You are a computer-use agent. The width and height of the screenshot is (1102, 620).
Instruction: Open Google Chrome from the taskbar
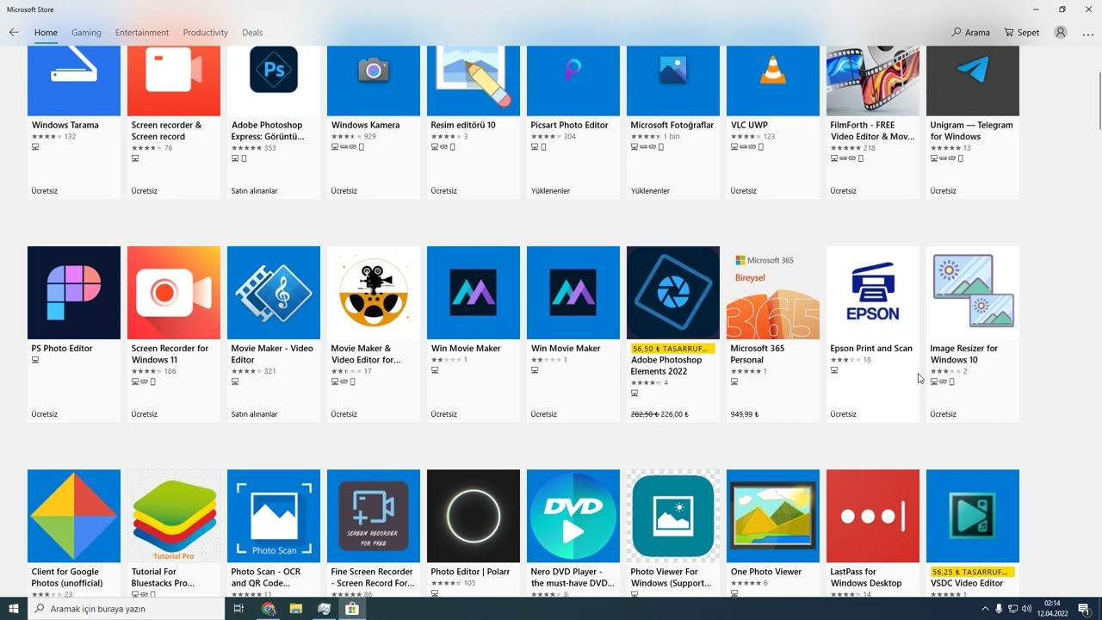(x=269, y=609)
